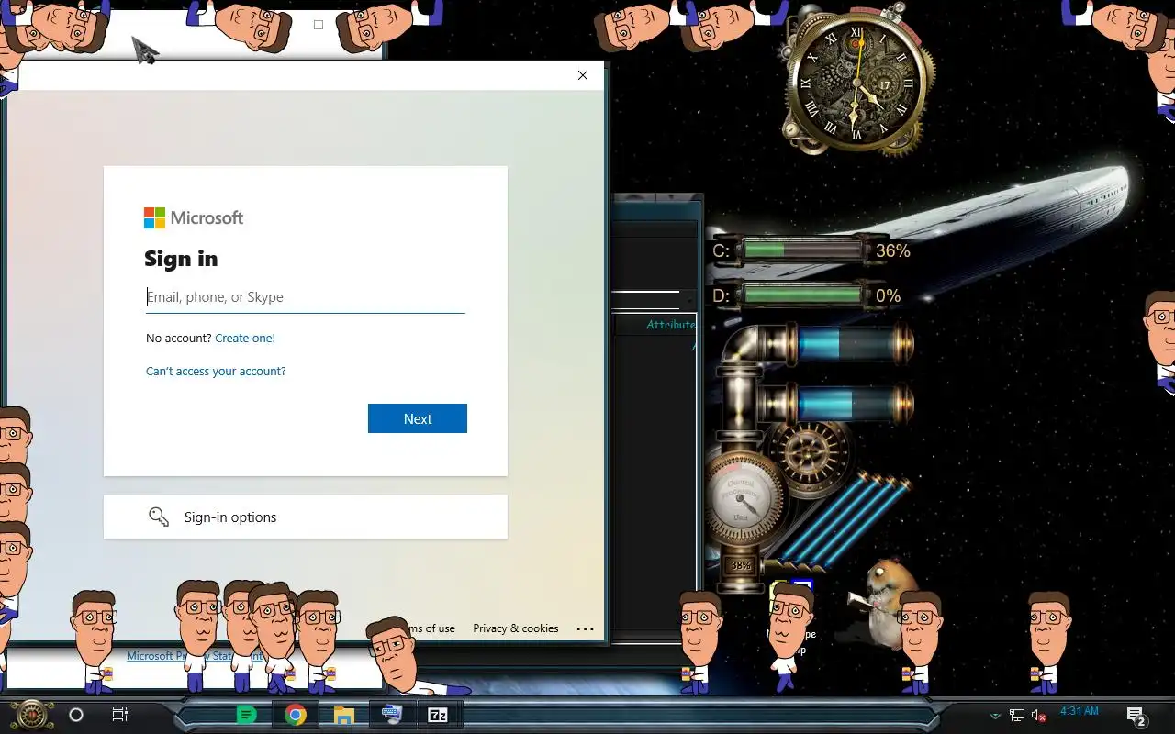Open File Explorer from the taskbar

[x=344, y=715]
